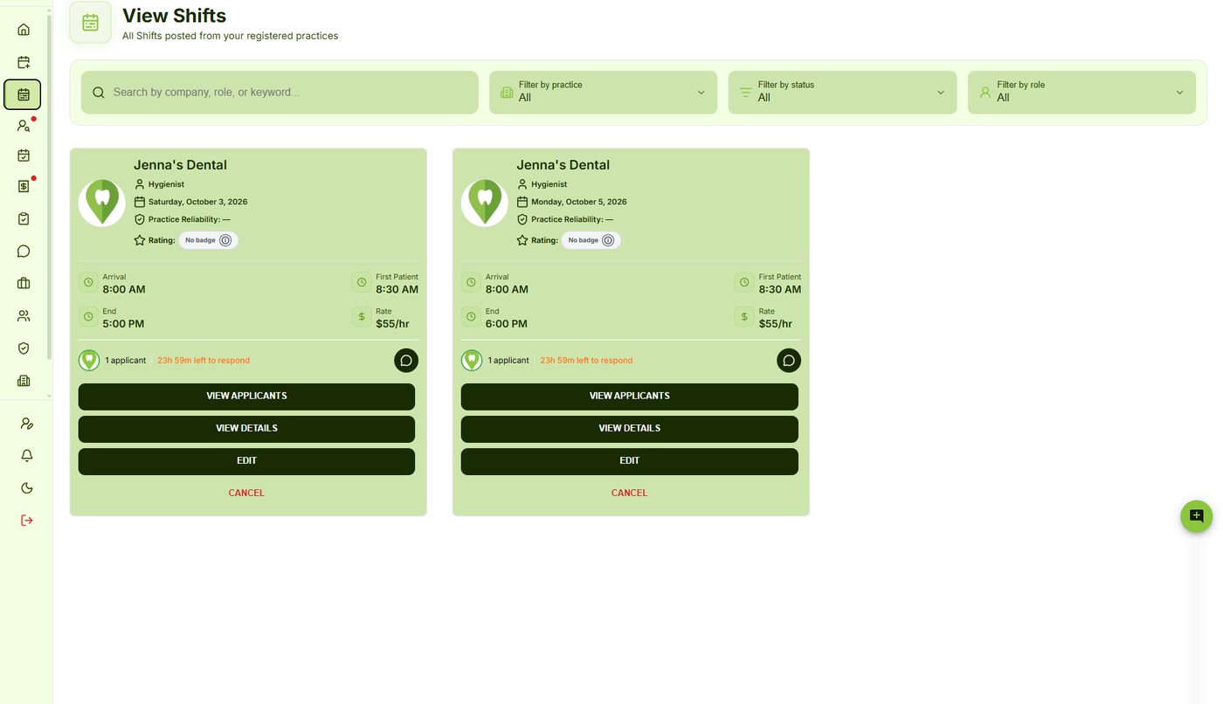Cancel the Monday, October 5 shift

[x=629, y=493]
